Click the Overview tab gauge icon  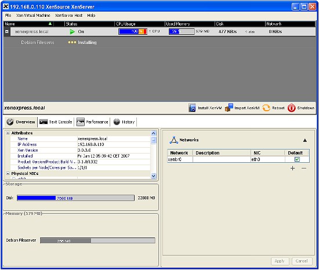pos(10,122)
